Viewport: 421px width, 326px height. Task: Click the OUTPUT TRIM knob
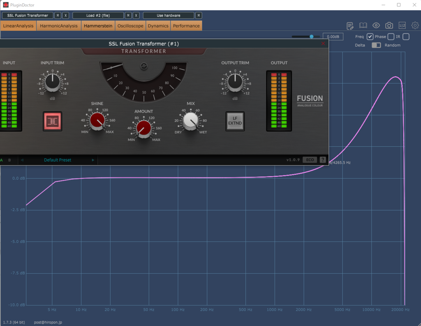pyautogui.click(x=235, y=82)
